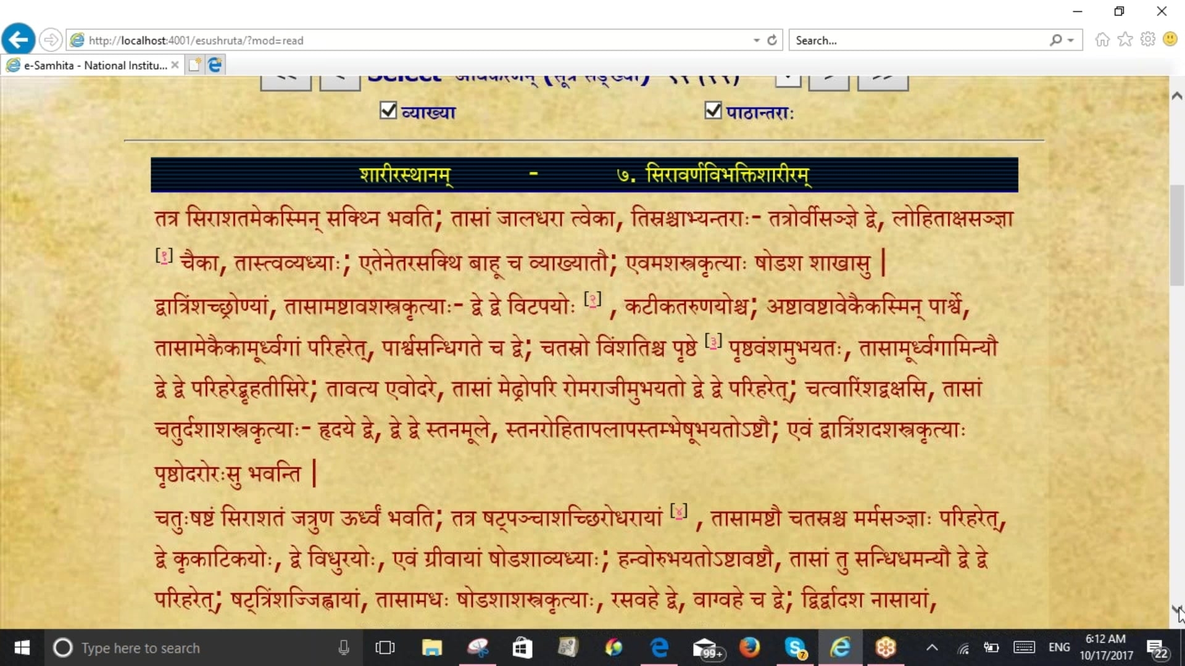Click the search magnifier icon
This screenshot has height=666, width=1185.
point(1056,40)
